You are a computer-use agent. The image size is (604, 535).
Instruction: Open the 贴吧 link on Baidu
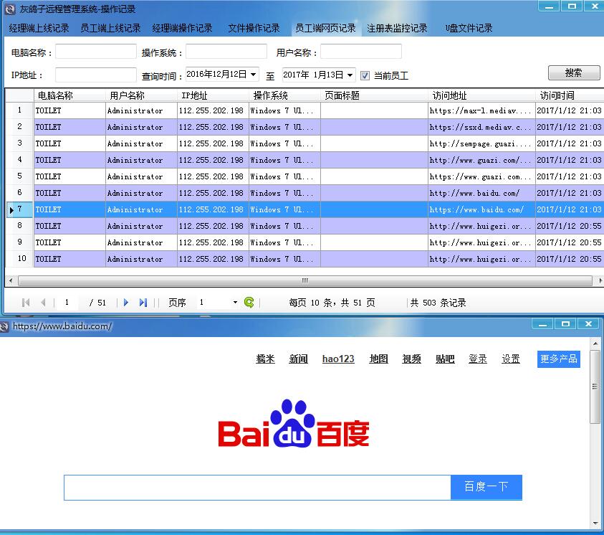click(445, 359)
